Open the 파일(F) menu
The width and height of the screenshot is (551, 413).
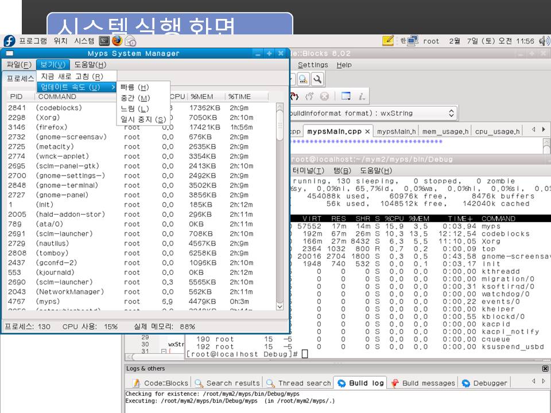[x=19, y=65]
